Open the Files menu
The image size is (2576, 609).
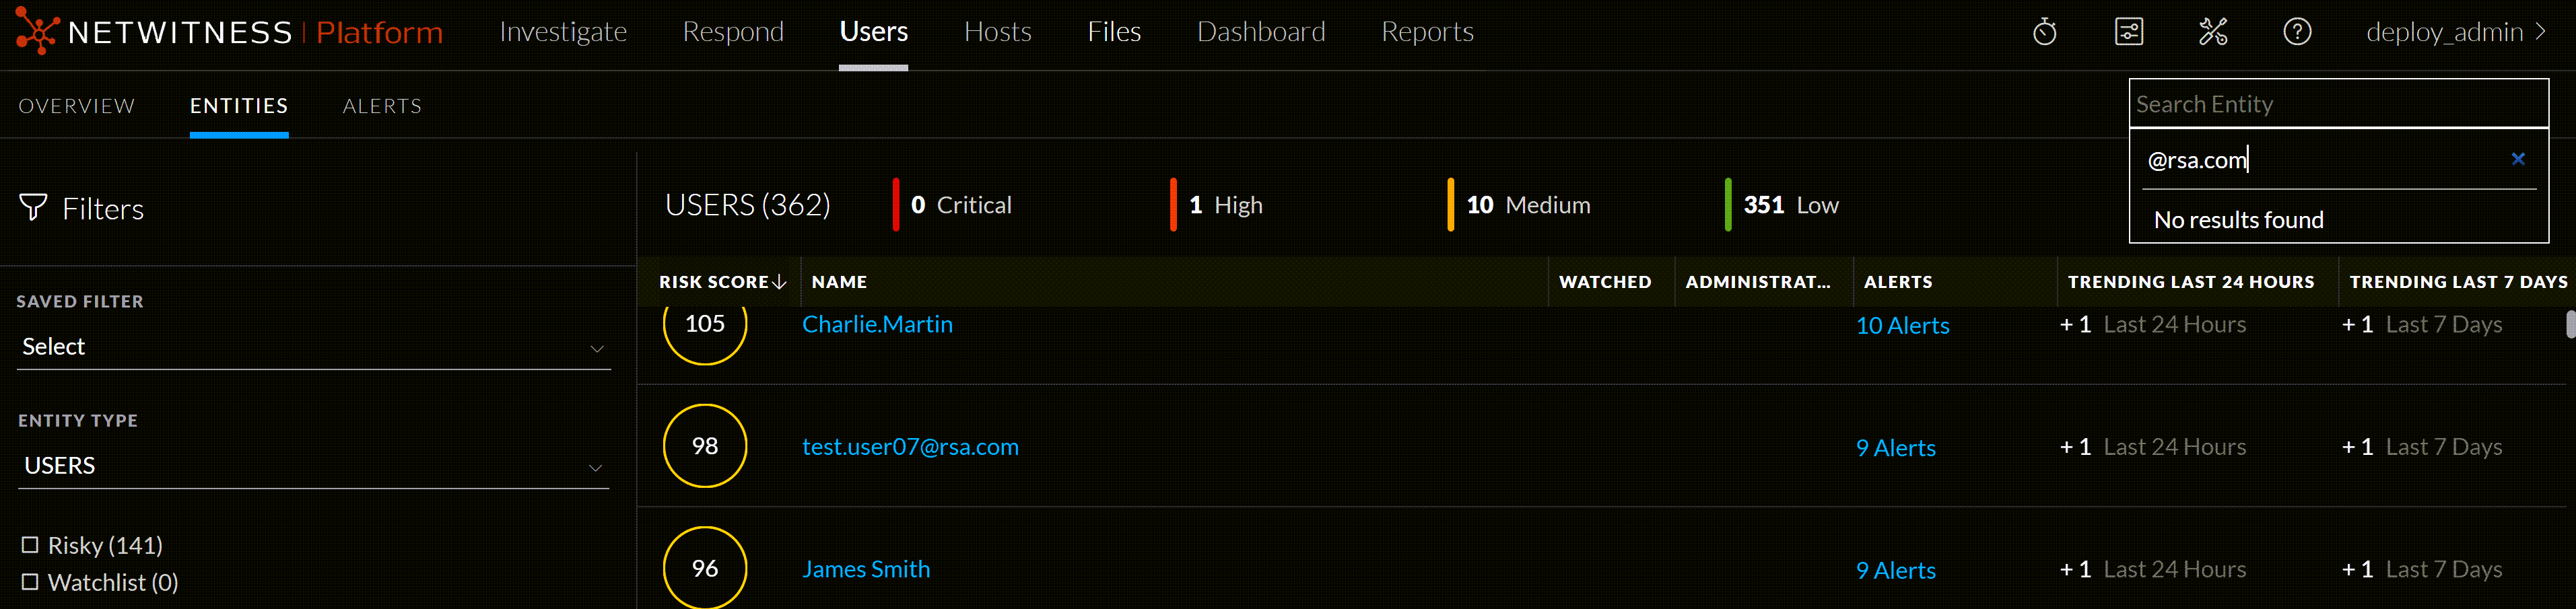pyautogui.click(x=1114, y=32)
